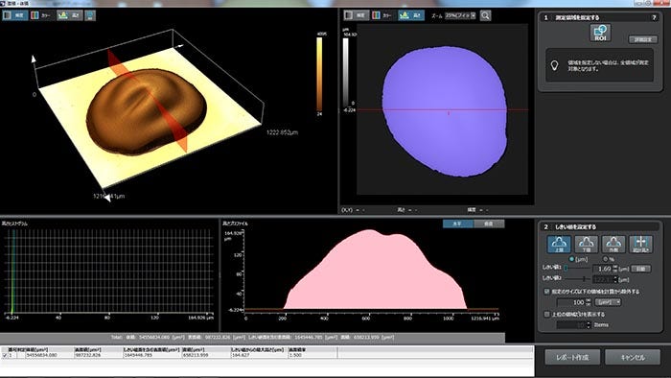Click the light bulb hint icon
The width and height of the screenshot is (671, 378).
tap(555, 65)
